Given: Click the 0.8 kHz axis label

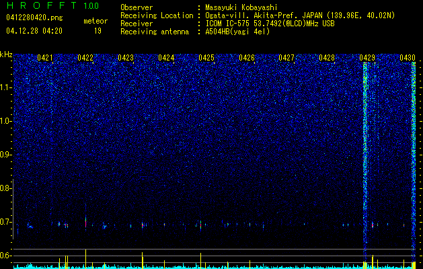Looking at the screenshot, I should [x=6, y=188].
